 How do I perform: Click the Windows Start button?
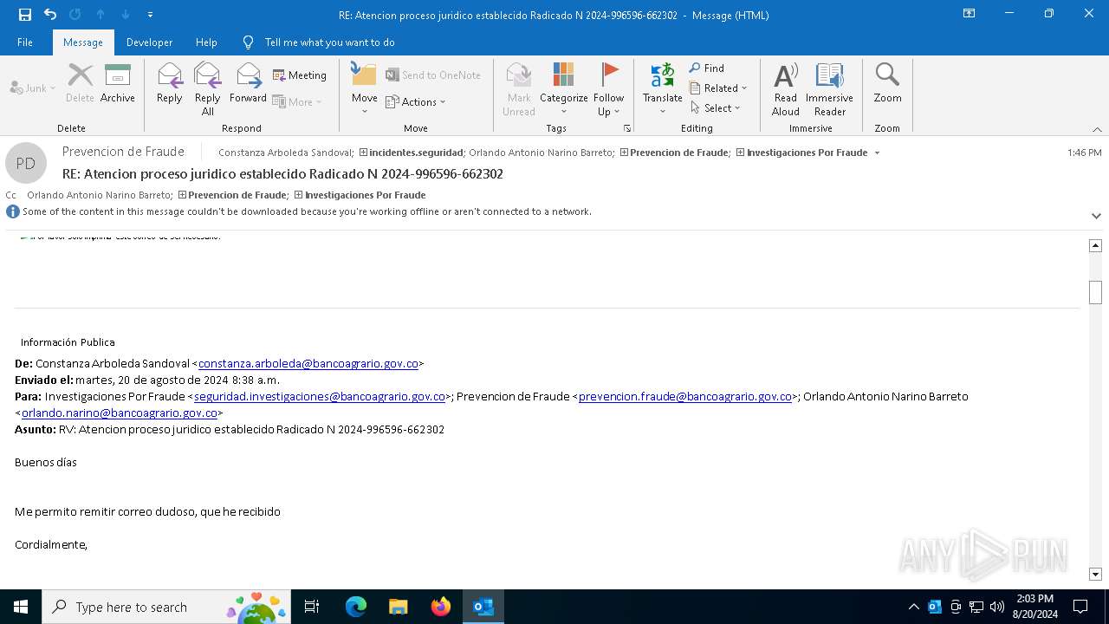(x=21, y=607)
